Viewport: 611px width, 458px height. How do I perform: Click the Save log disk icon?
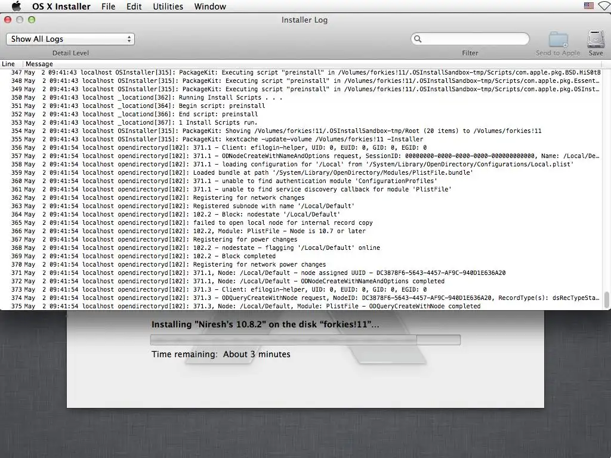(x=596, y=39)
